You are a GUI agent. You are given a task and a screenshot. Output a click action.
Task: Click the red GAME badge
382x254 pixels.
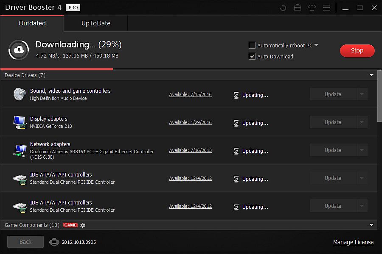pos(70,225)
